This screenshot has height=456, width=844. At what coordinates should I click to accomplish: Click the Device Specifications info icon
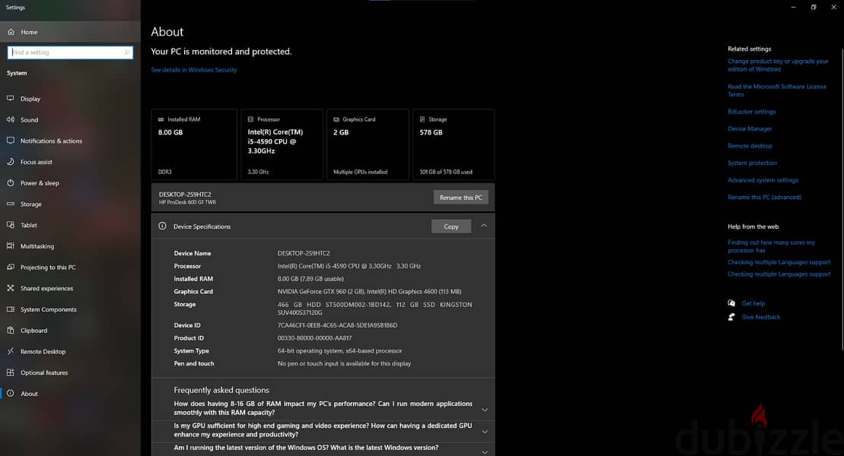162,226
